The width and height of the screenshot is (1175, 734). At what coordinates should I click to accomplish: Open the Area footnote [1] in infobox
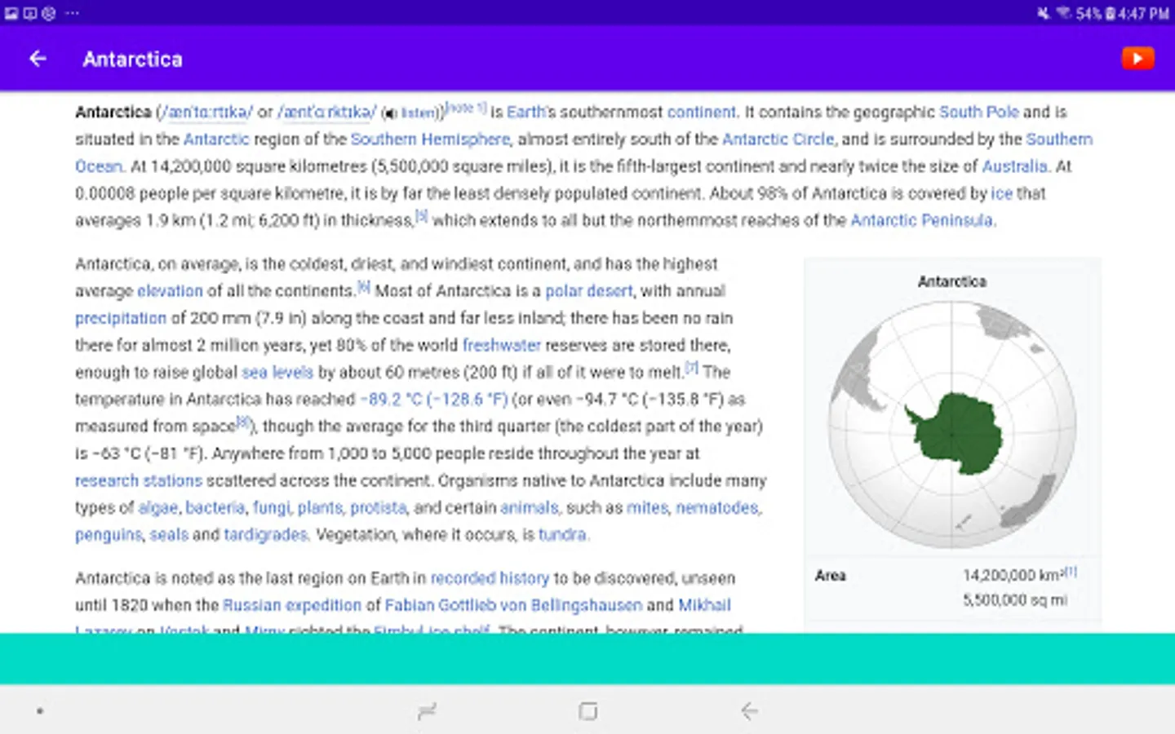[1071, 571]
